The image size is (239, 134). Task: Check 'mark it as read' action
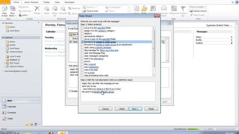82,70
